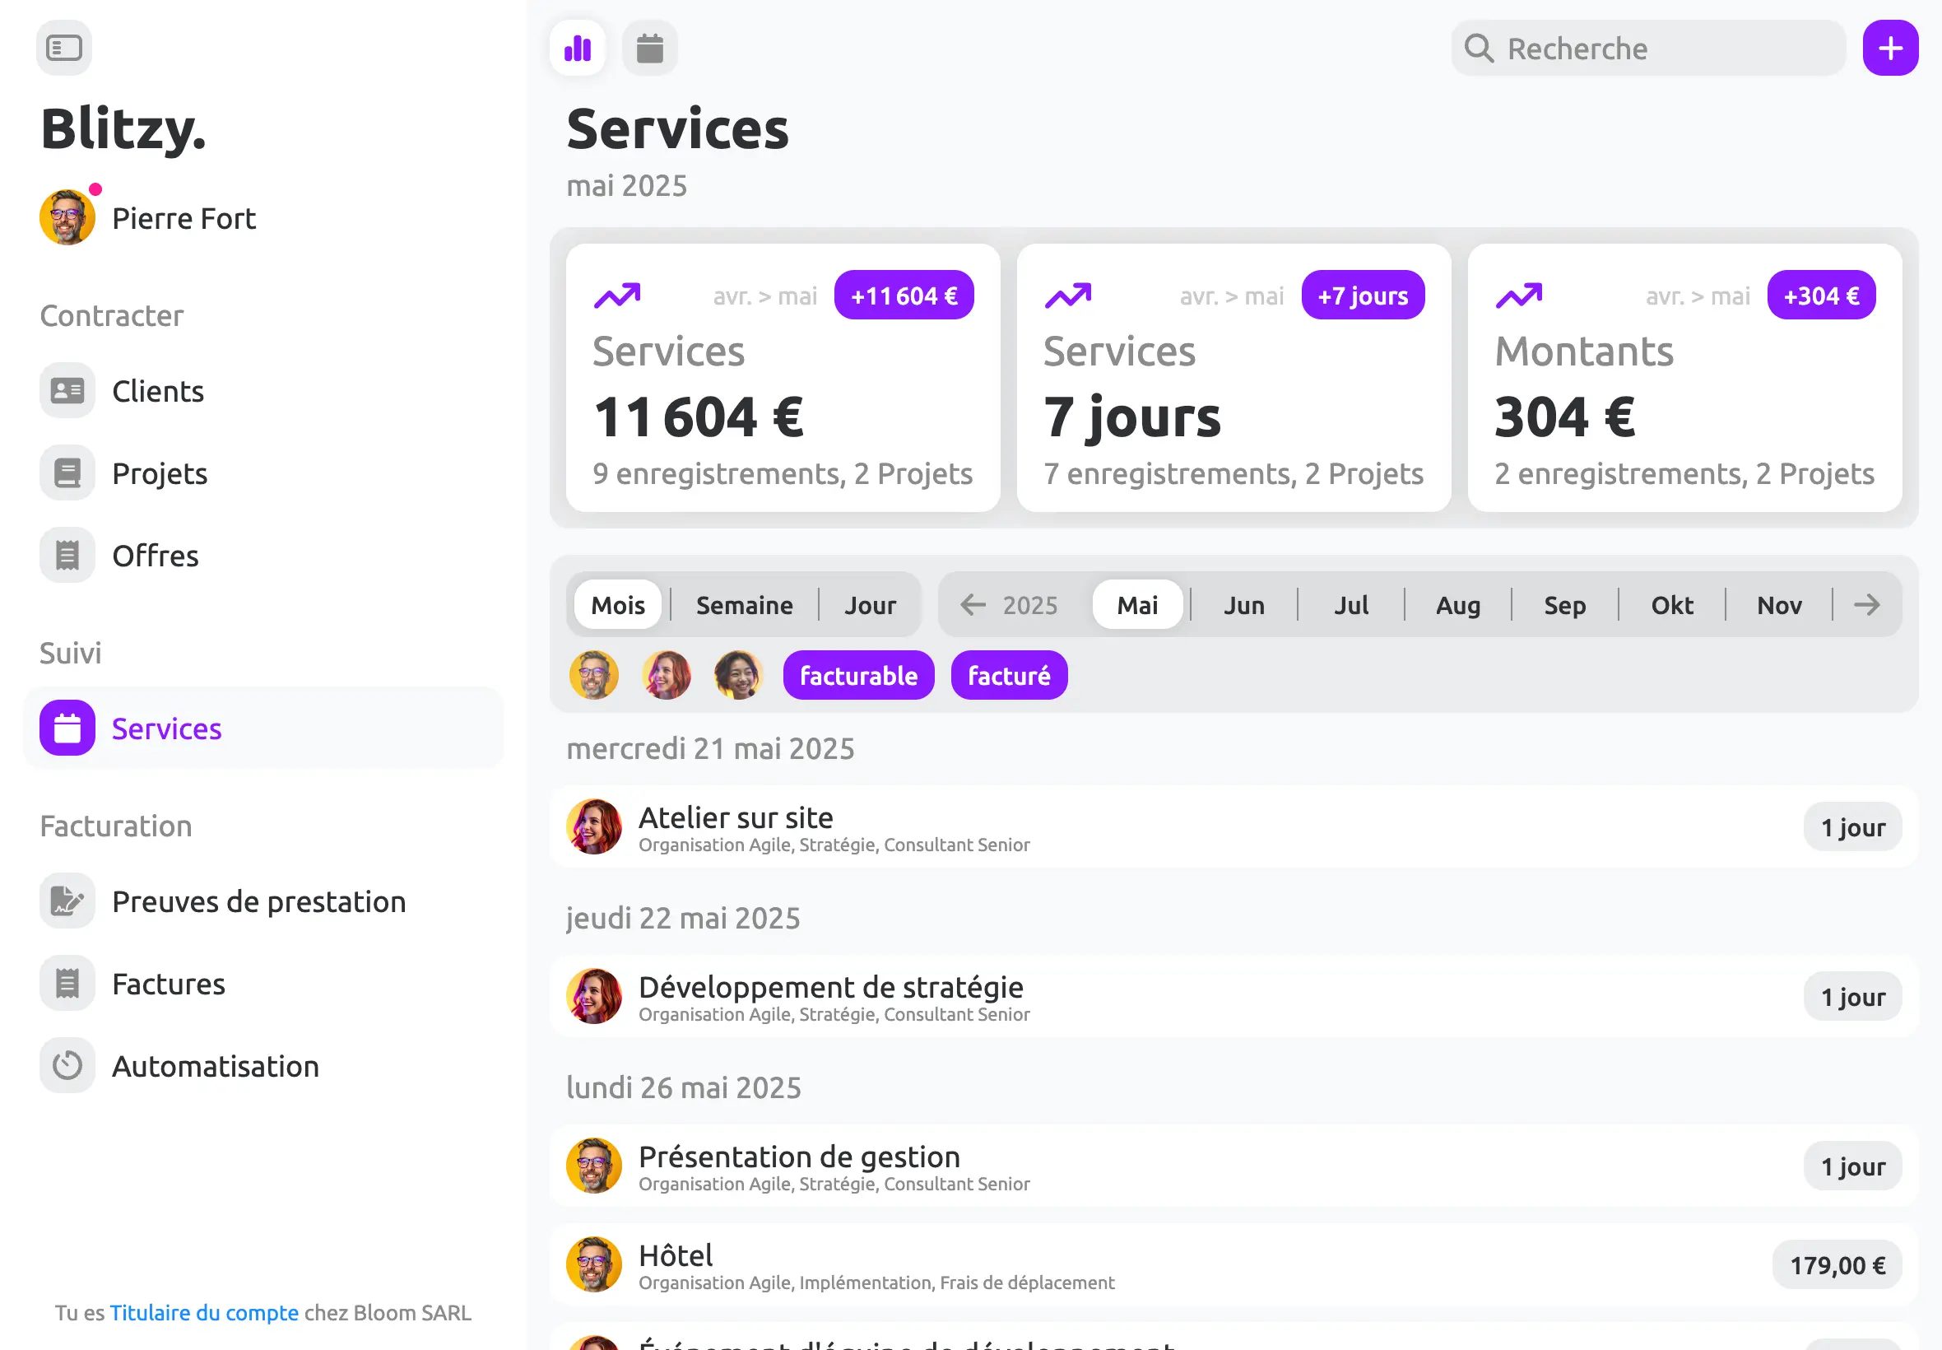Click the 2025 year label
1942x1350 pixels.
coord(1029,606)
